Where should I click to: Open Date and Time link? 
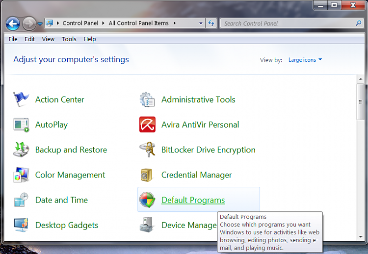61,200
